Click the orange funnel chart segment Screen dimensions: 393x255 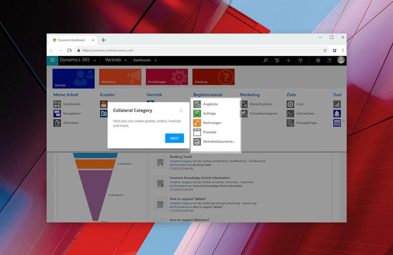[95, 164]
